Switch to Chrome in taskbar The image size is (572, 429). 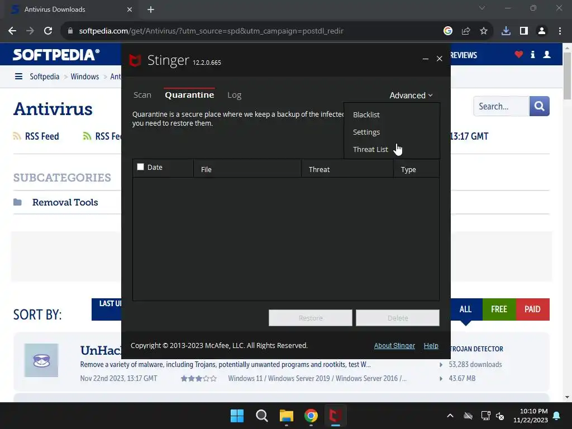(311, 416)
